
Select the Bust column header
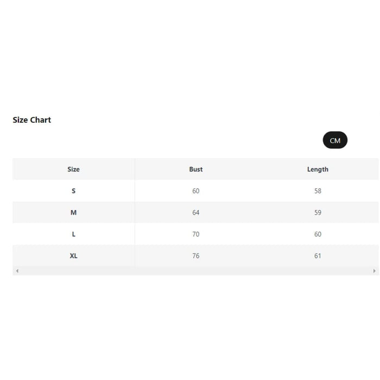[x=196, y=169]
